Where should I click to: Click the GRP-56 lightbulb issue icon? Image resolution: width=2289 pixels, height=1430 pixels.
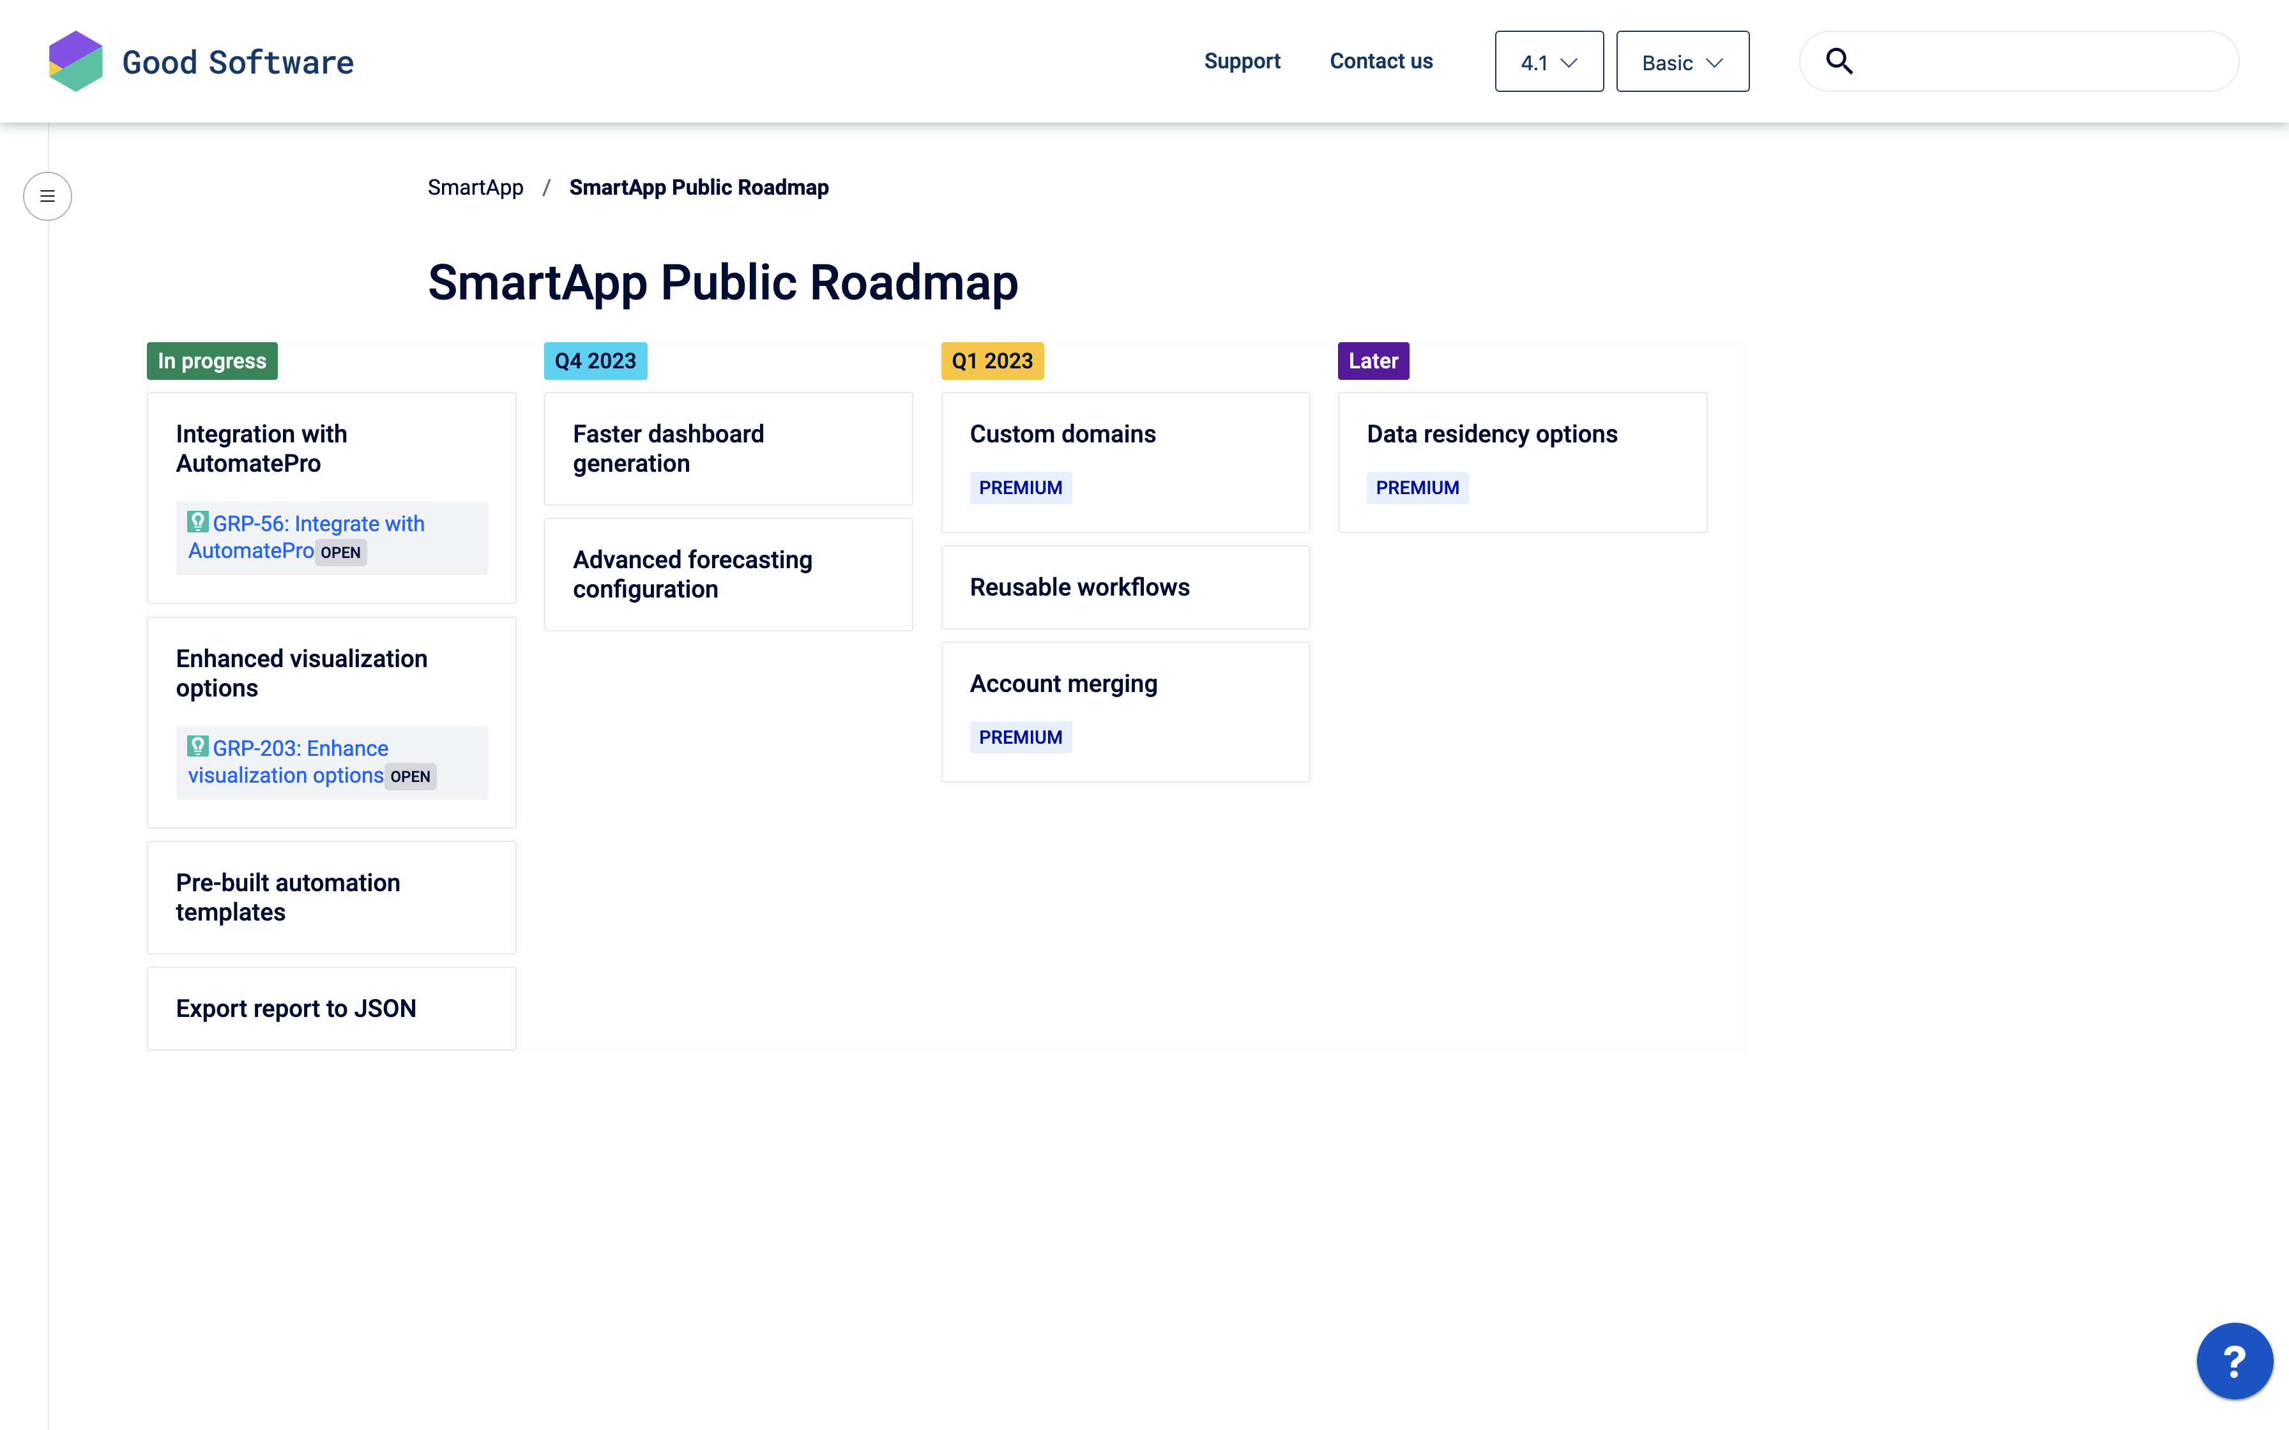198,522
